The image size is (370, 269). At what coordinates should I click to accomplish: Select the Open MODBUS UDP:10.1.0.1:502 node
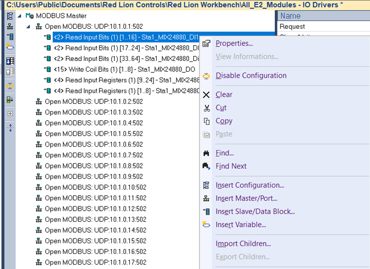coord(94,27)
